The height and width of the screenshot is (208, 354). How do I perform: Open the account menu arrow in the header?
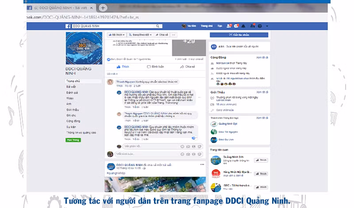point(267,26)
